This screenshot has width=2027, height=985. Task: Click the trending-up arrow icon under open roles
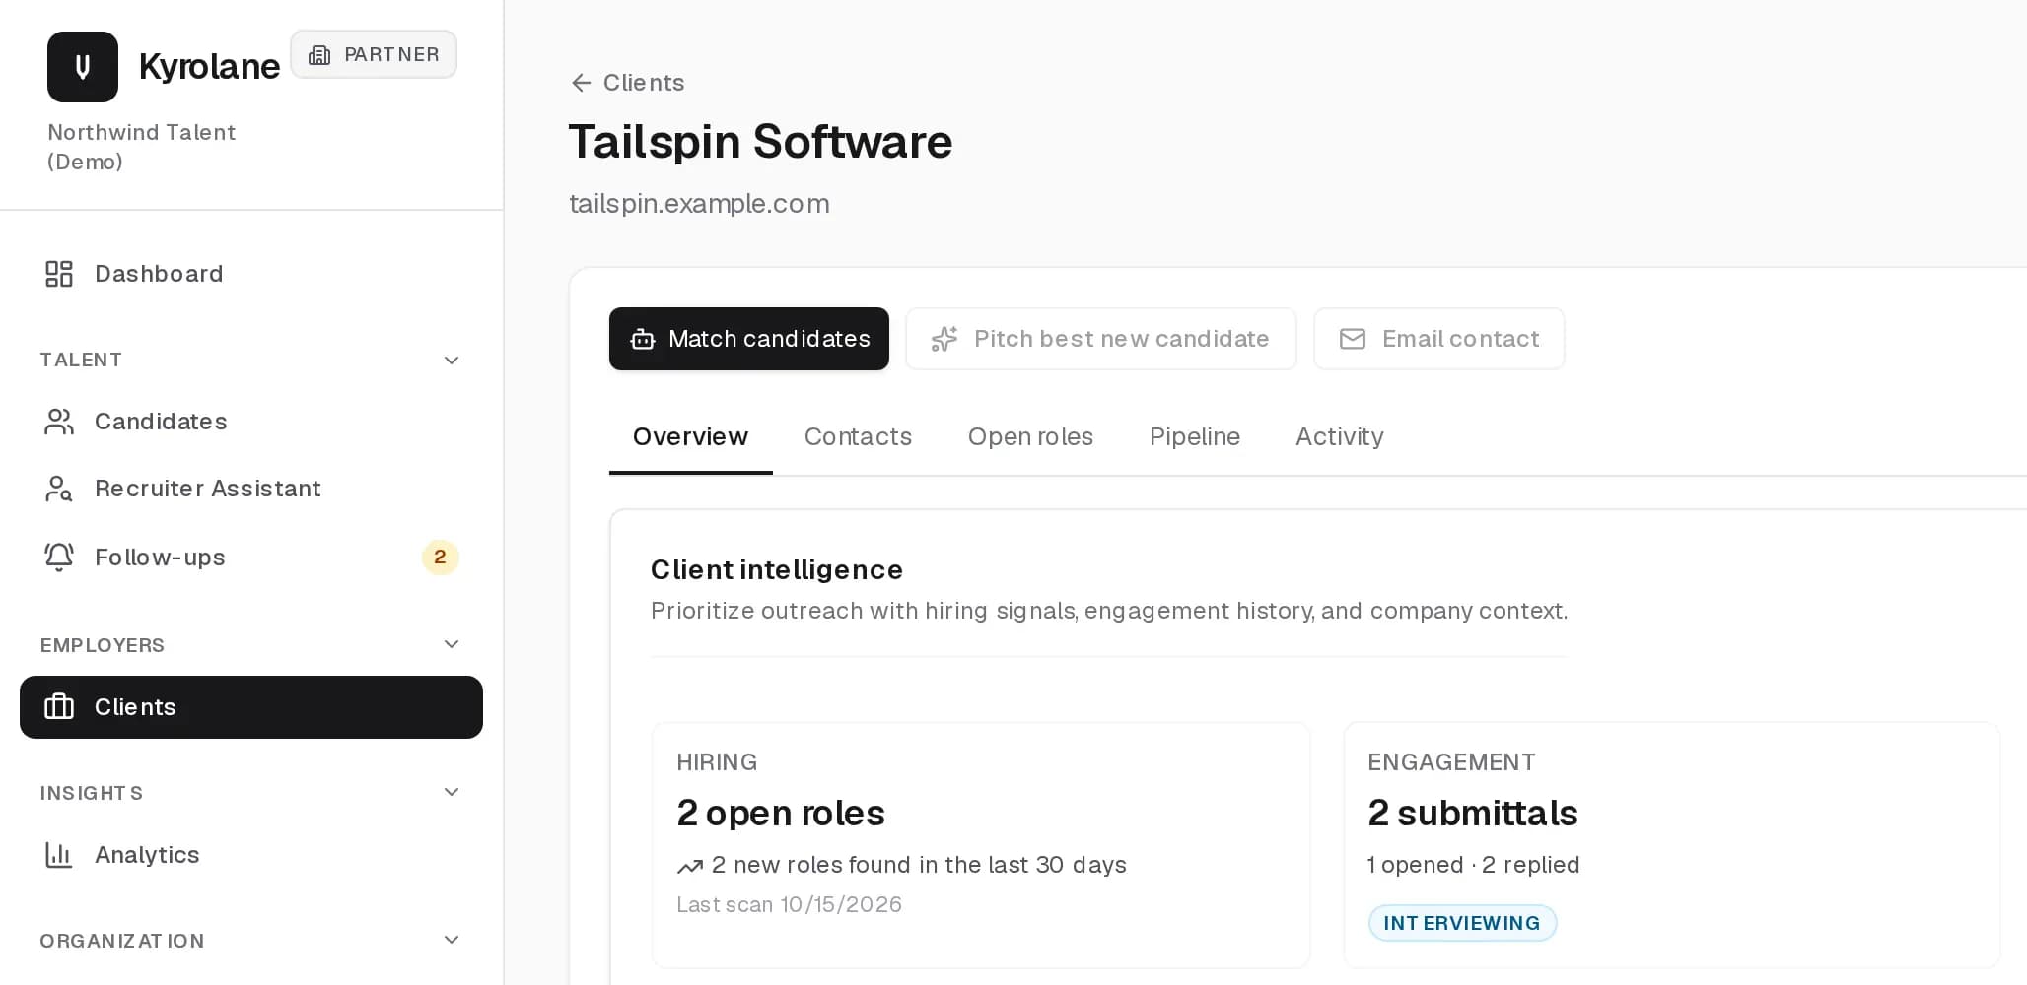coord(690,866)
